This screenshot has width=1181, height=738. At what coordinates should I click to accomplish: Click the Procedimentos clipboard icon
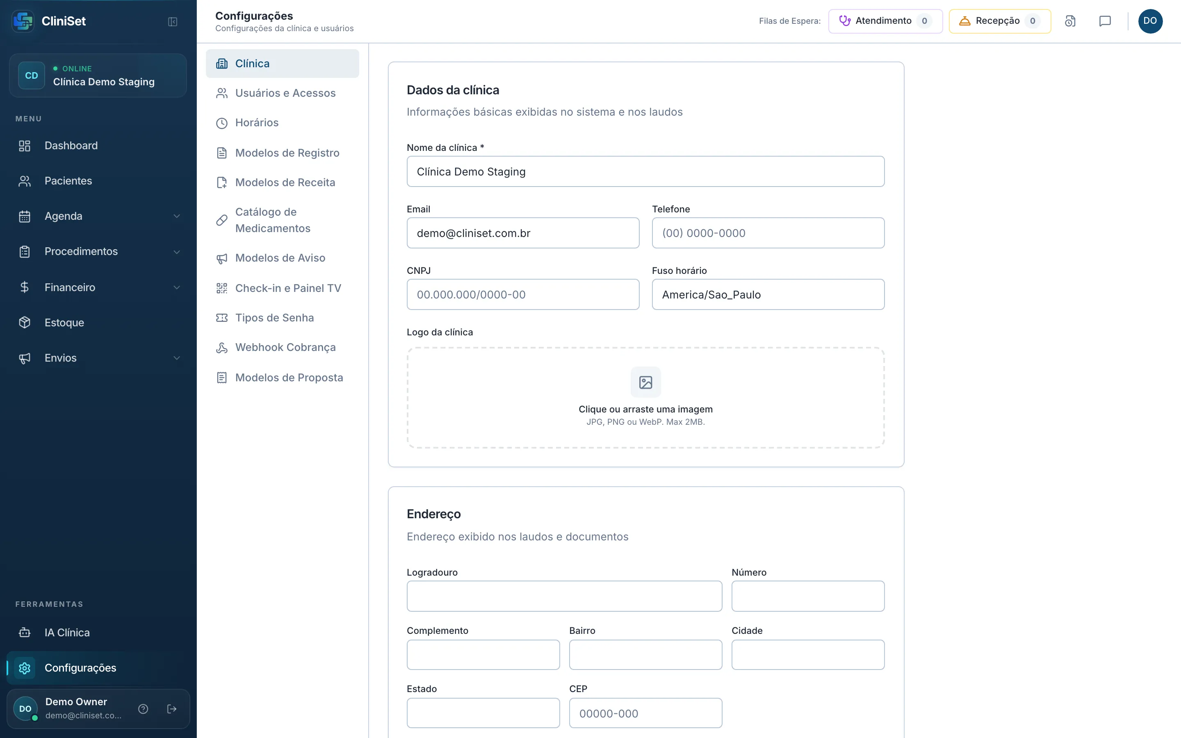coord(25,252)
